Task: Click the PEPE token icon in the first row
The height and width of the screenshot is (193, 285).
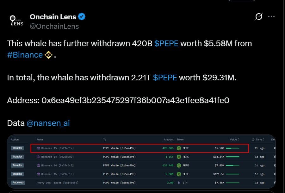Action: [x=179, y=148]
